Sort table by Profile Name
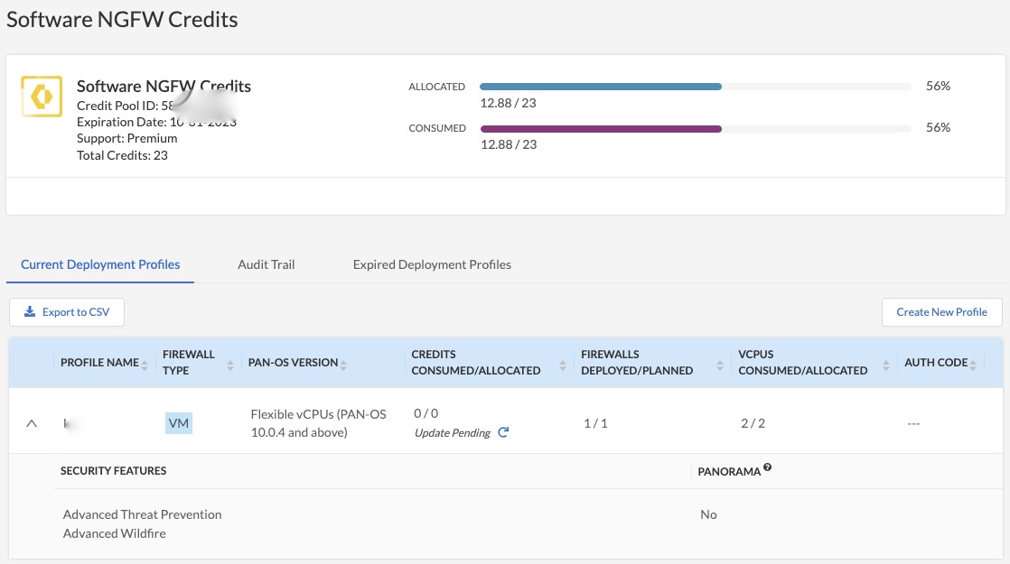This screenshot has width=1010, height=564. click(145, 364)
